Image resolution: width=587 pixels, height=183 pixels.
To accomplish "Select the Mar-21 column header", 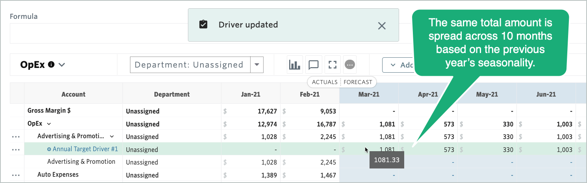I will pyautogui.click(x=369, y=95).
